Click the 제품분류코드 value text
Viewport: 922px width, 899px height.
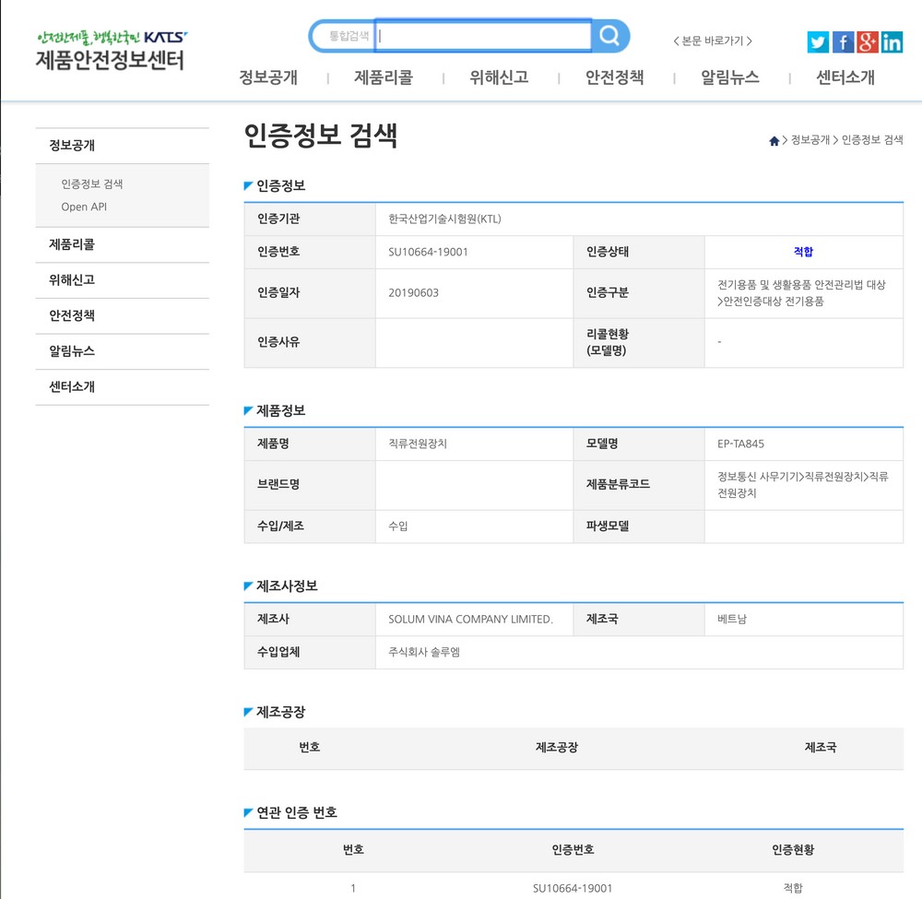[x=803, y=484]
